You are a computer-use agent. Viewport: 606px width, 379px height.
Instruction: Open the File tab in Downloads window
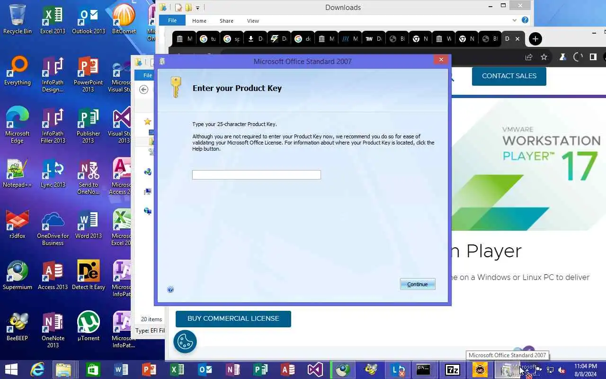[x=172, y=21]
